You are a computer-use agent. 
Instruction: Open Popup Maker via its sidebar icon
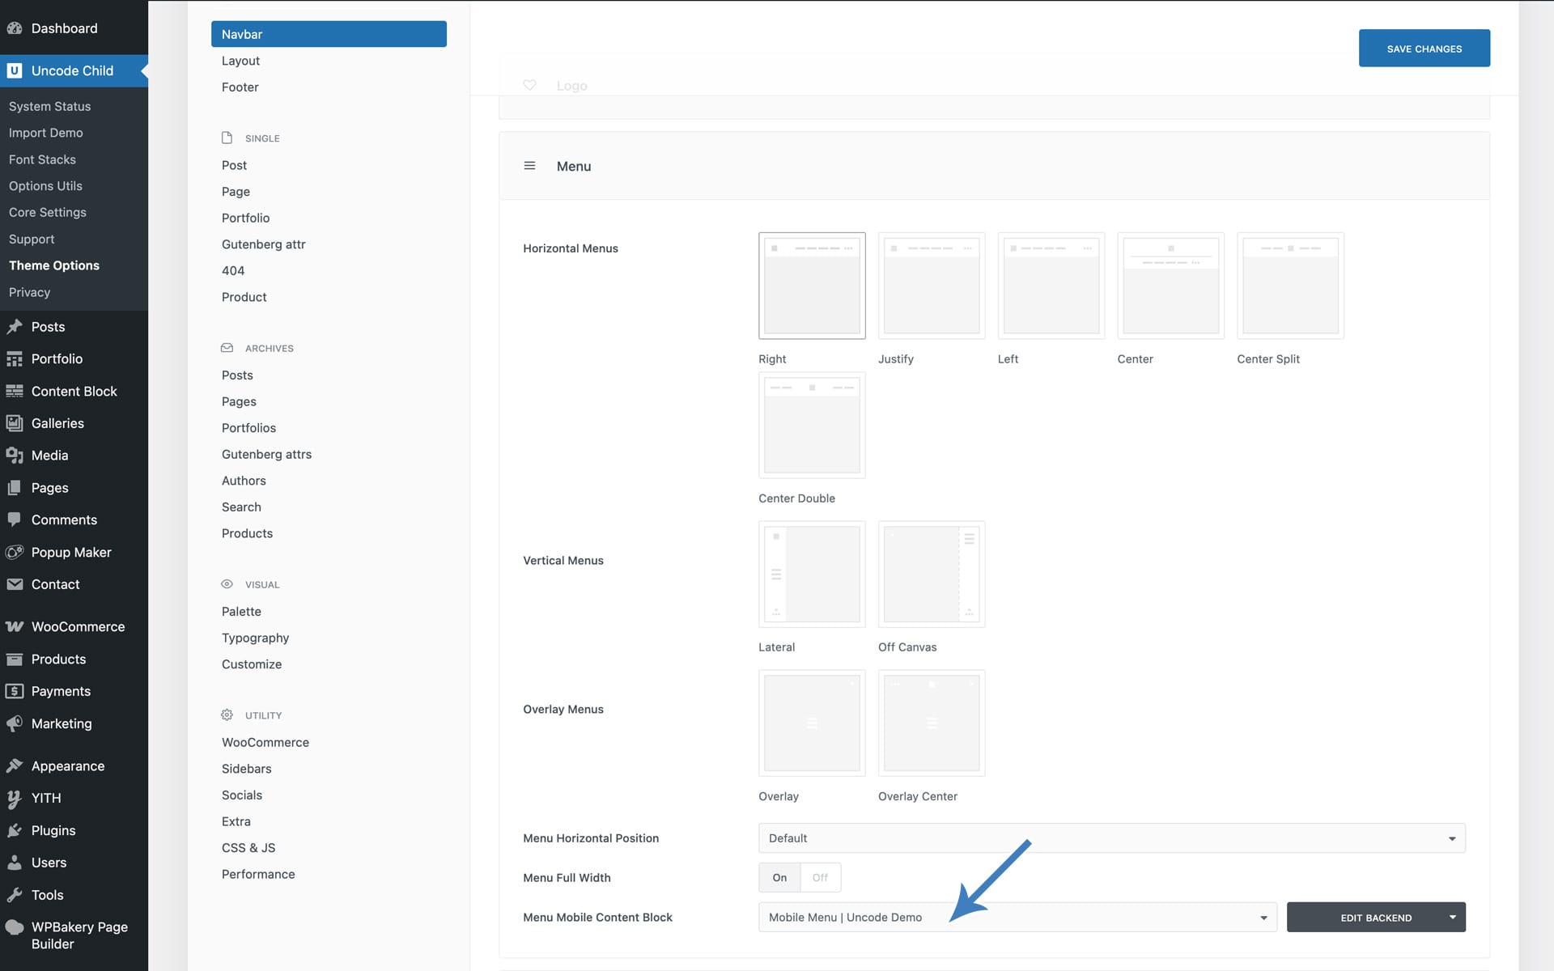click(x=15, y=552)
